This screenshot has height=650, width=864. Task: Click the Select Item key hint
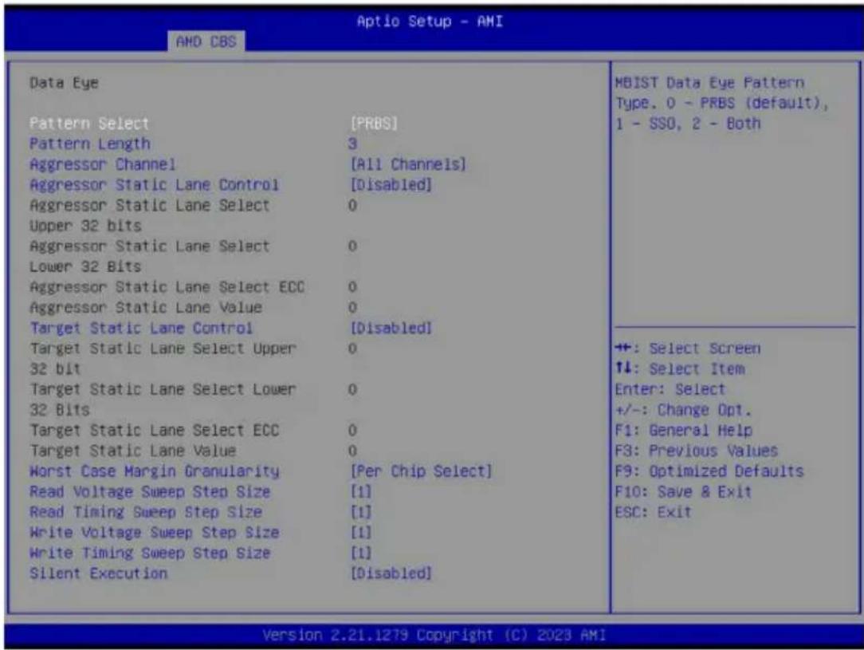tap(680, 368)
